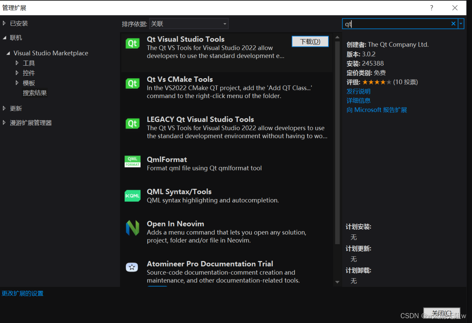Open the help question mark button
Image resolution: width=472 pixels, height=323 pixels.
coord(431,8)
